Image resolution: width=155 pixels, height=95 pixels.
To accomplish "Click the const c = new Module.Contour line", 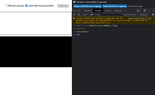I will [97, 26].
